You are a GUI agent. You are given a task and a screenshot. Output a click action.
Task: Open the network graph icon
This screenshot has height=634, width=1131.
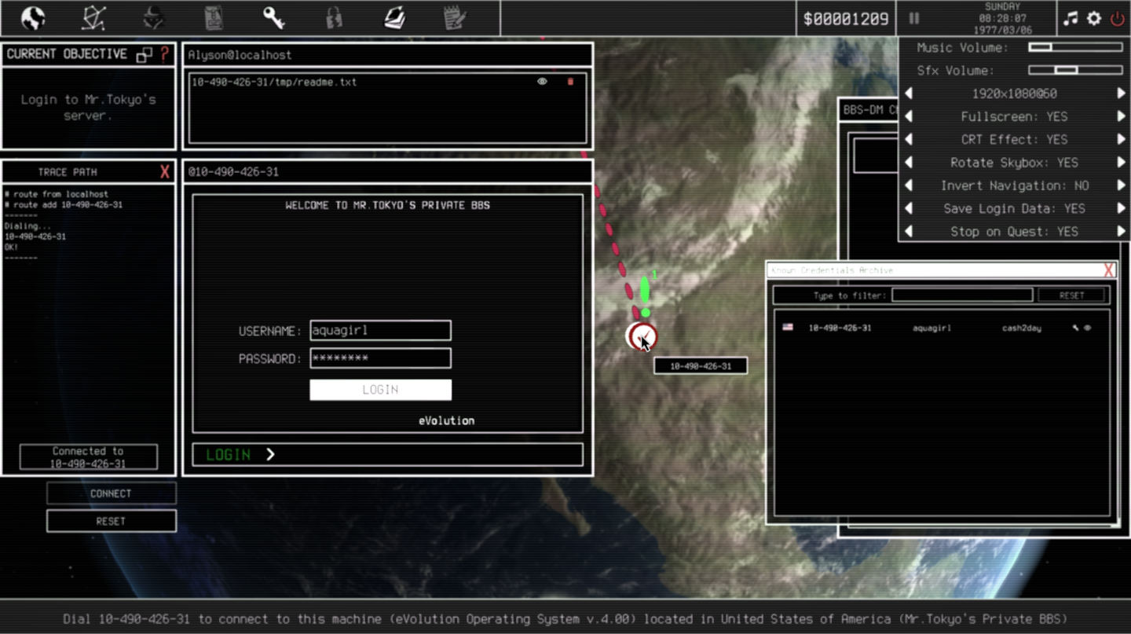point(93,17)
